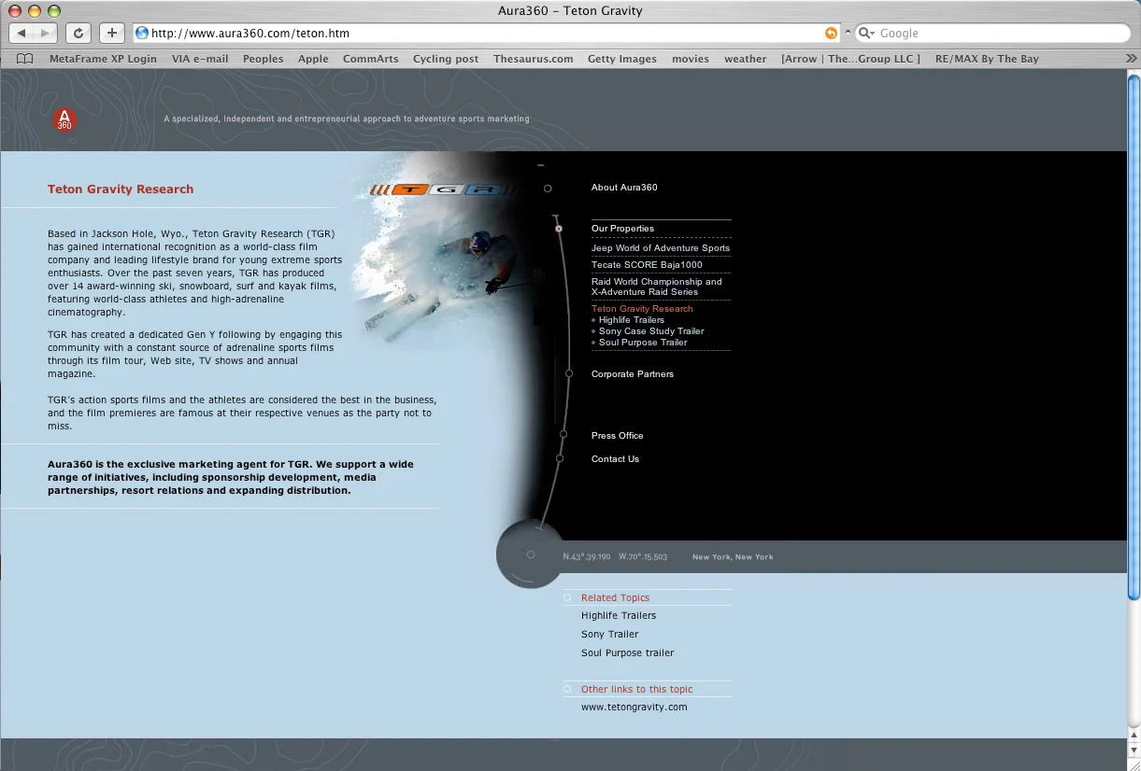
Task: Open Soul Purpose trailer under Related Topics
Action: (628, 653)
